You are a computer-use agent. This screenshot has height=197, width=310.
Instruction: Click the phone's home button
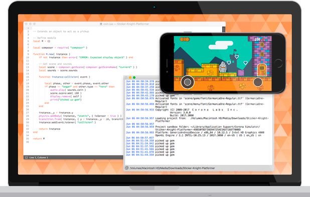[278, 63]
